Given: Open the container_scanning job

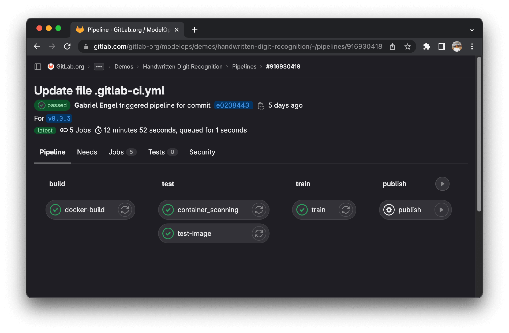Looking at the screenshot, I should click(x=208, y=210).
